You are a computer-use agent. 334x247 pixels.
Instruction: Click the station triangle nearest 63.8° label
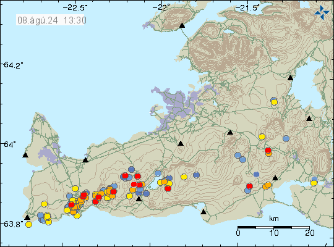coord(27,217)
